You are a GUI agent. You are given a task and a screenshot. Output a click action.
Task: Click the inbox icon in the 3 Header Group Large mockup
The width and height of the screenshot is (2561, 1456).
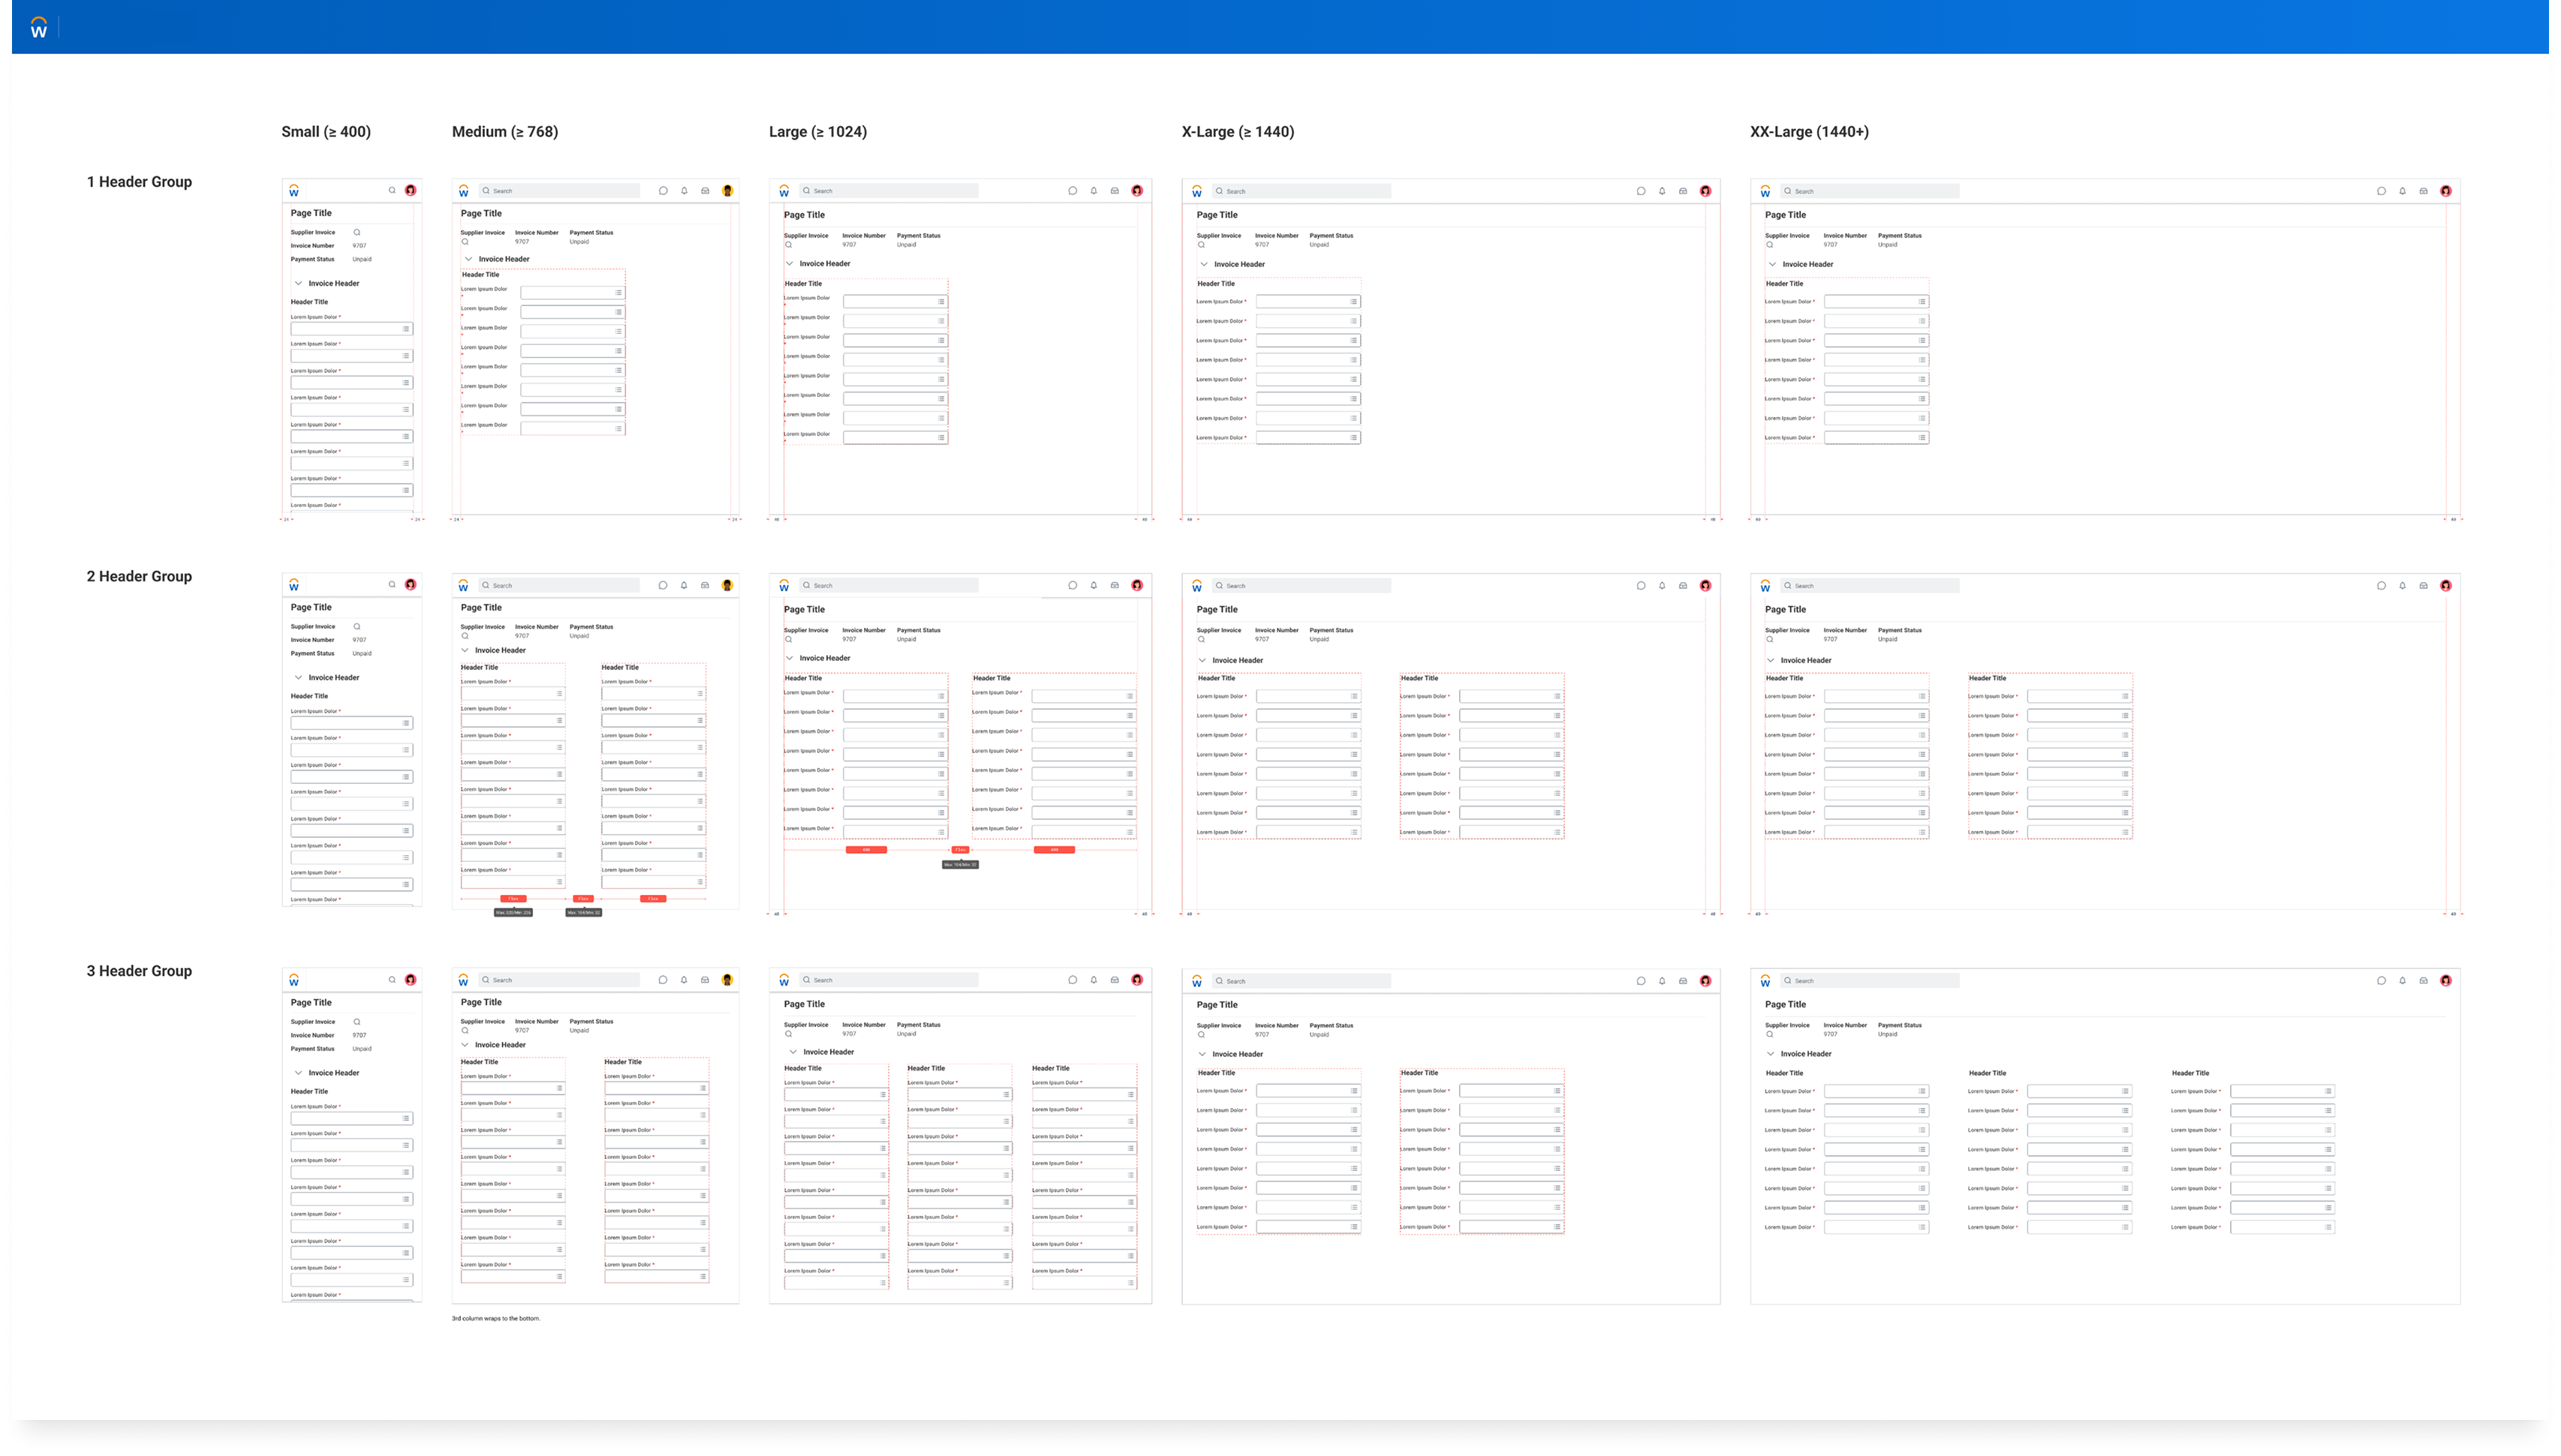point(1115,979)
